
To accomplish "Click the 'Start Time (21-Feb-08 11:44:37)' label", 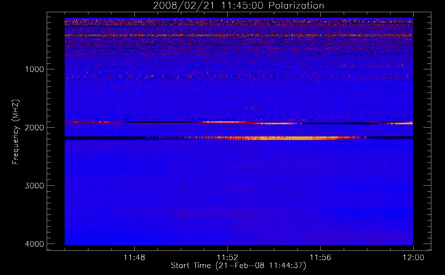I will (238, 266).
